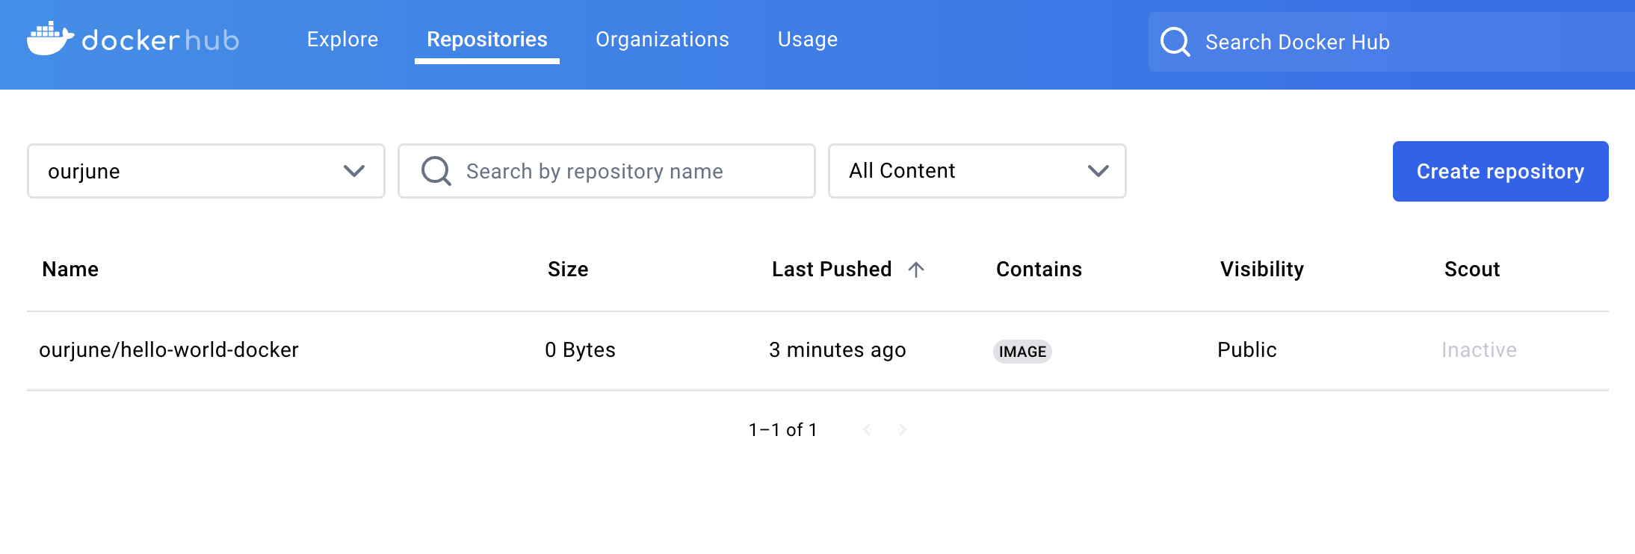1635x554 pixels.
Task: Toggle the Last Pushed sort arrow
Action: pyautogui.click(x=916, y=270)
